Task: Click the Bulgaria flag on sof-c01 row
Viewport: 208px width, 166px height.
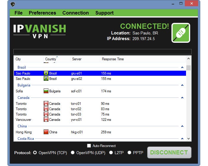Action: pos(46,91)
